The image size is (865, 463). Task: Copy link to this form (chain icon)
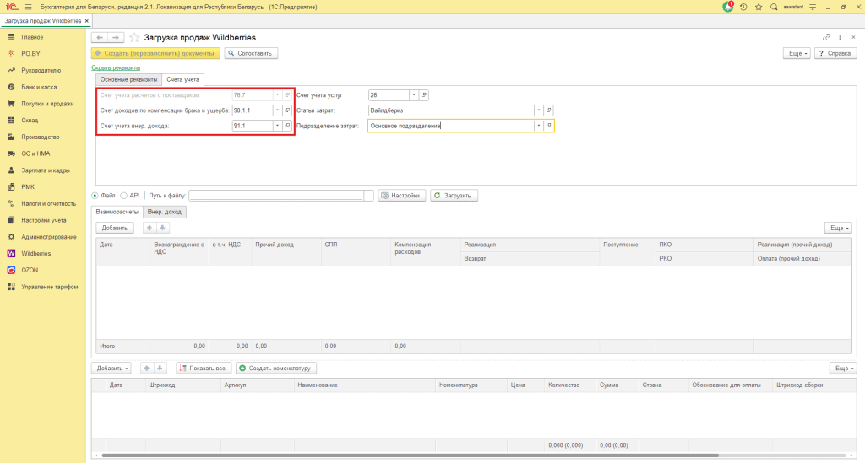(826, 38)
